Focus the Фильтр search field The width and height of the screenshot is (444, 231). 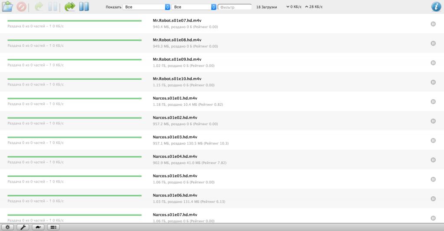235,7
